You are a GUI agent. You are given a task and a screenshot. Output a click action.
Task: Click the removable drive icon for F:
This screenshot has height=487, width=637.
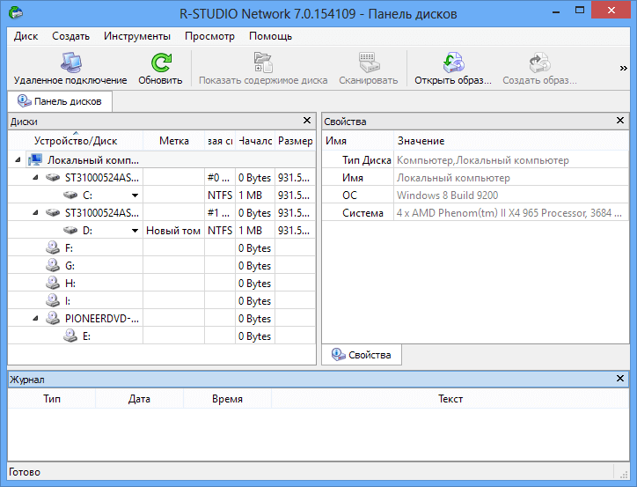point(53,247)
